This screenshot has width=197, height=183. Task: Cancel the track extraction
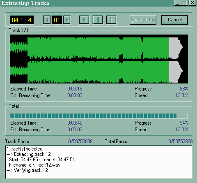174,20
